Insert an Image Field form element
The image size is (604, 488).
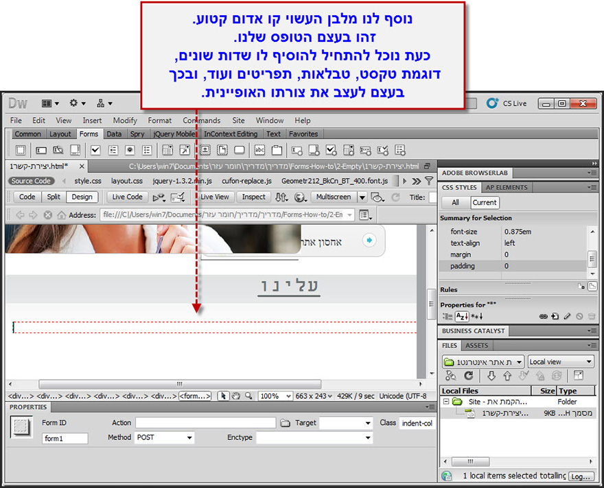click(x=205, y=150)
